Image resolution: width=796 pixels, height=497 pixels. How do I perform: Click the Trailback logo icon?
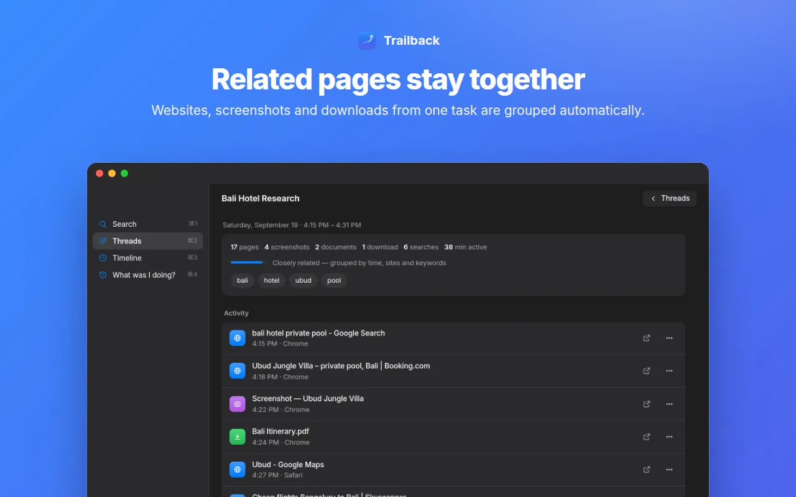click(367, 41)
